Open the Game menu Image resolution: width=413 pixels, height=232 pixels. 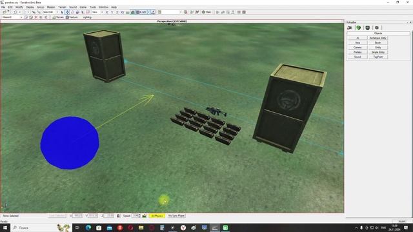[83, 7]
